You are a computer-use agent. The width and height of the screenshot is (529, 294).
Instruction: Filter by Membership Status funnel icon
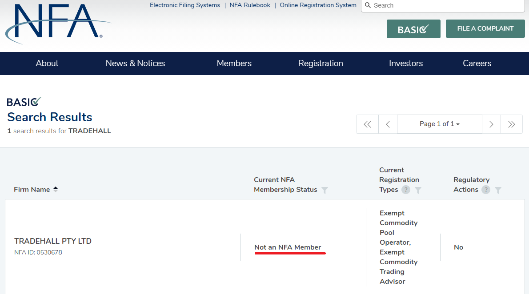click(325, 190)
